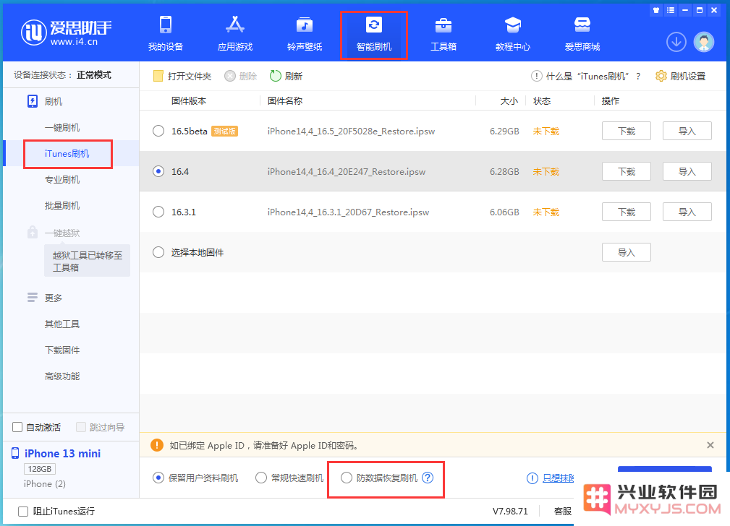
Task: Click the 状态 column header
Action: [542, 101]
